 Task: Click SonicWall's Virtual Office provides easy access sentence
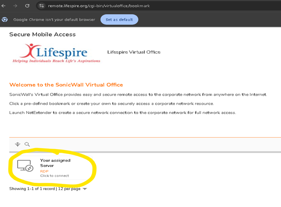(138, 94)
